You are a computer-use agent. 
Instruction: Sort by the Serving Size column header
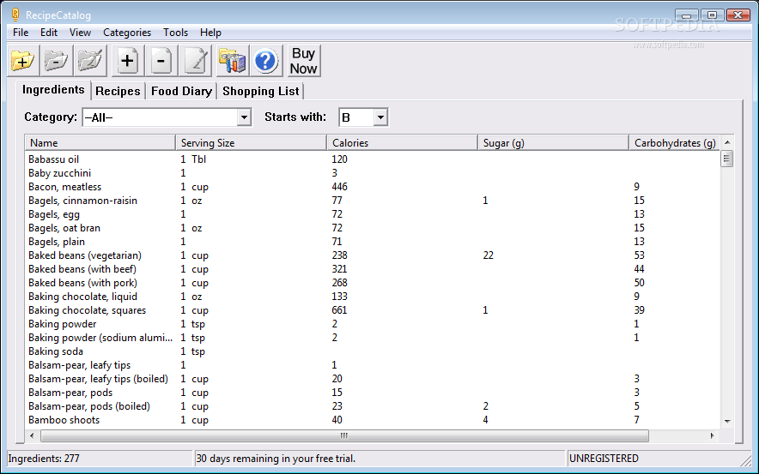point(252,143)
